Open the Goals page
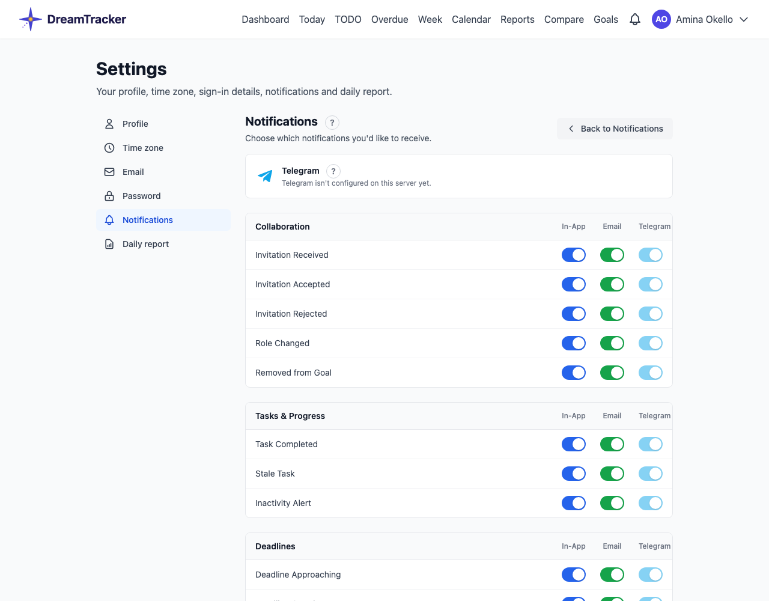769x601 pixels. (x=606, y=19)
